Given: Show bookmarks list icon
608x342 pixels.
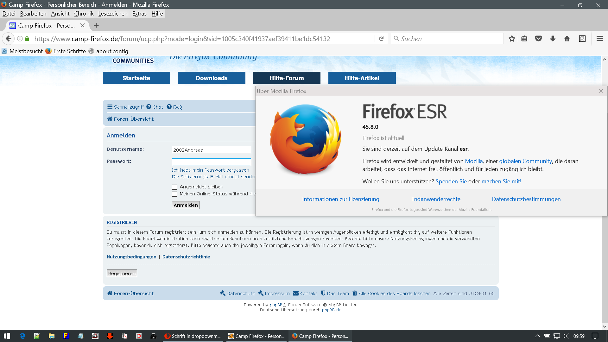Looking at the screenshot, I should (524, 39).
